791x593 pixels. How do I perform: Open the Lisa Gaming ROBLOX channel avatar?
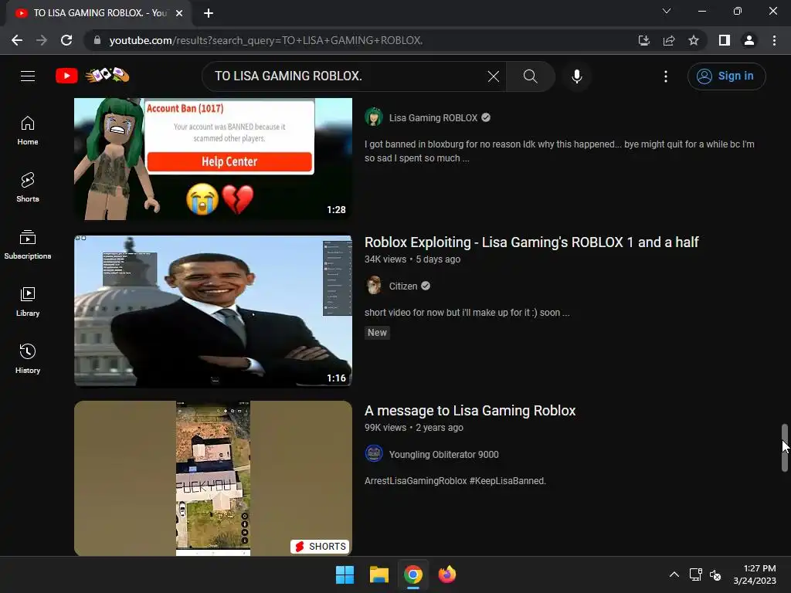(x=374, y=117)
